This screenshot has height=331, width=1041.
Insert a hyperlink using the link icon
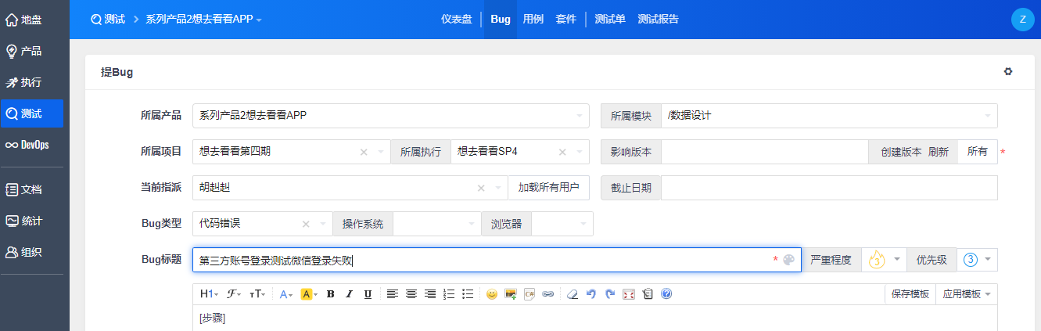(x=548, y=294)
